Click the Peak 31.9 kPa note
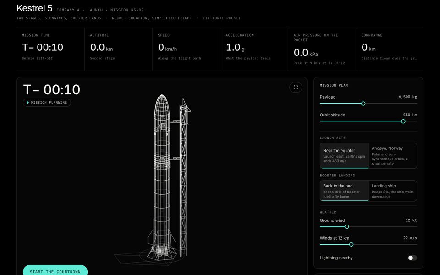440x275 pixels. (x=319, y=63)
